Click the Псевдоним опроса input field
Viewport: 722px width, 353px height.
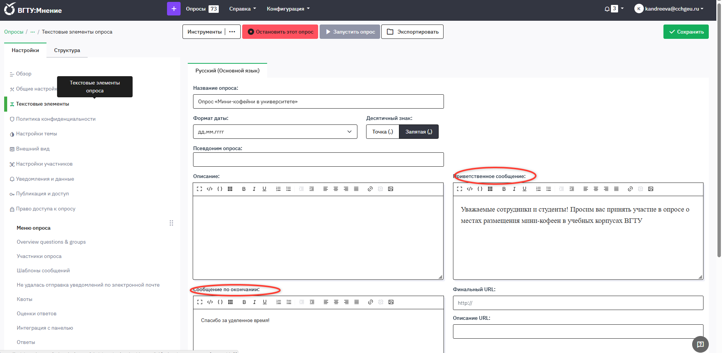tap(318, 160)
